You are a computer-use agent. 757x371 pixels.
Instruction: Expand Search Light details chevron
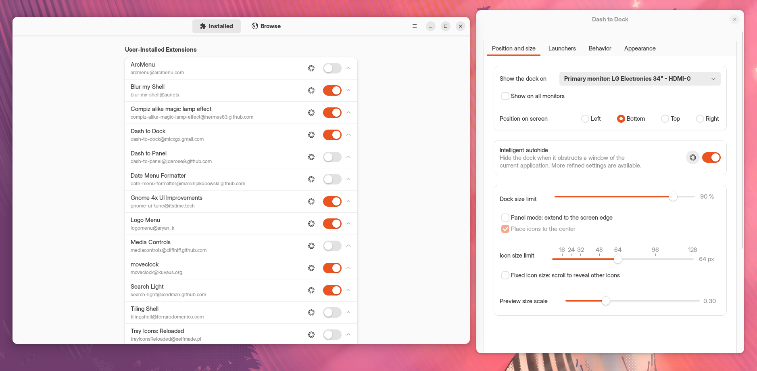[348, 290]
